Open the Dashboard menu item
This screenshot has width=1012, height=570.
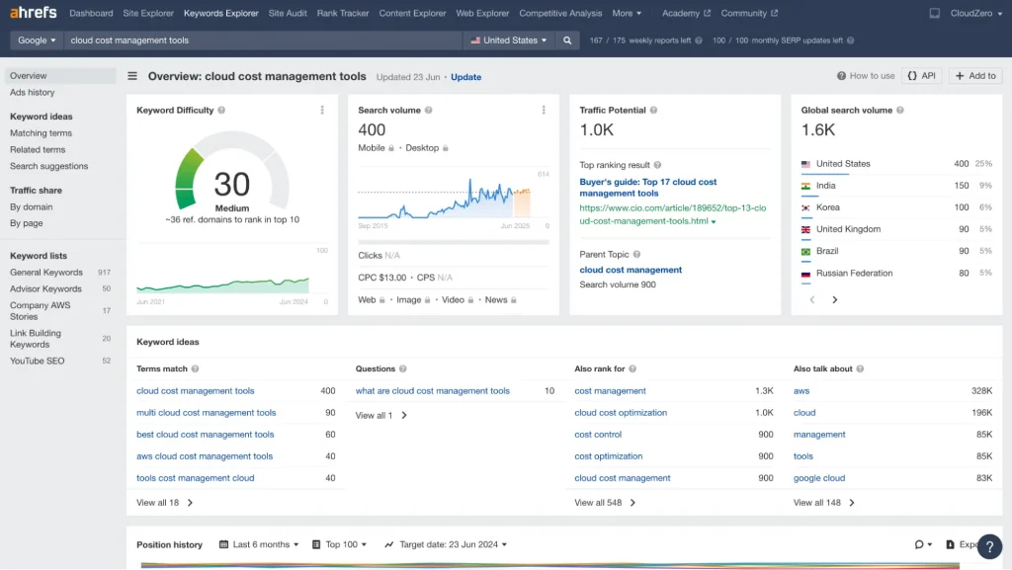click(x=91, y=13)
